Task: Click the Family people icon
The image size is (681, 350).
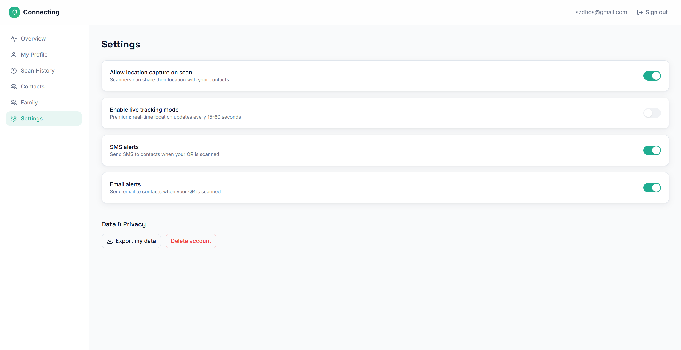Action: click(14, 103)
